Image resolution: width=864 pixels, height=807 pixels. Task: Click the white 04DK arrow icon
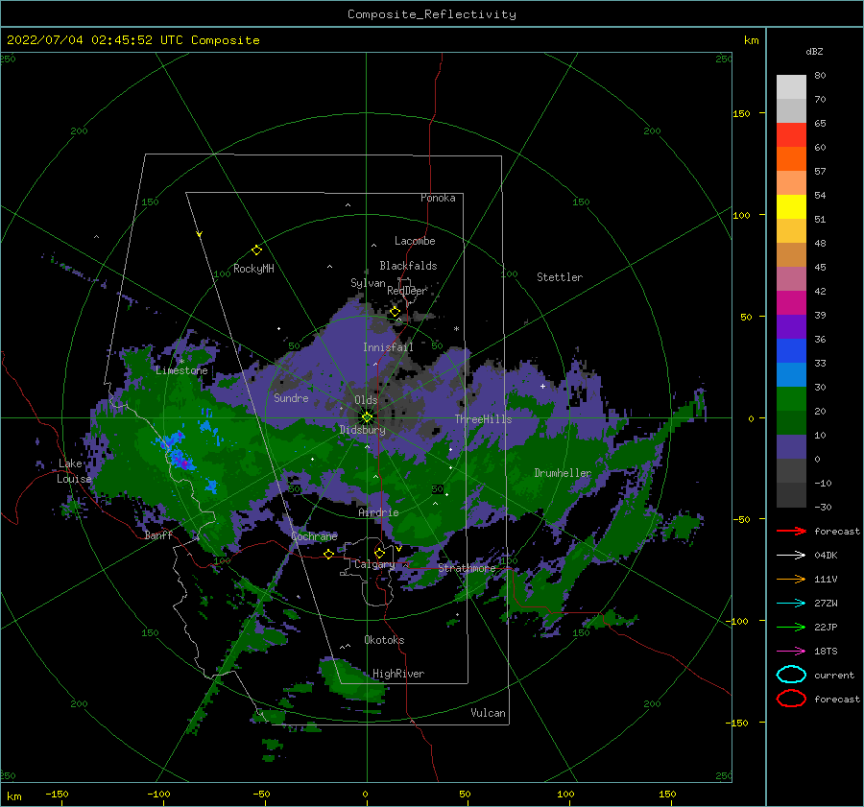pos(791,556)
